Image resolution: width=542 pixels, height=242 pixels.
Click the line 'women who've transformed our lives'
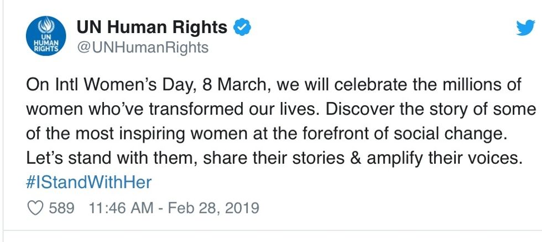point(174,109)
